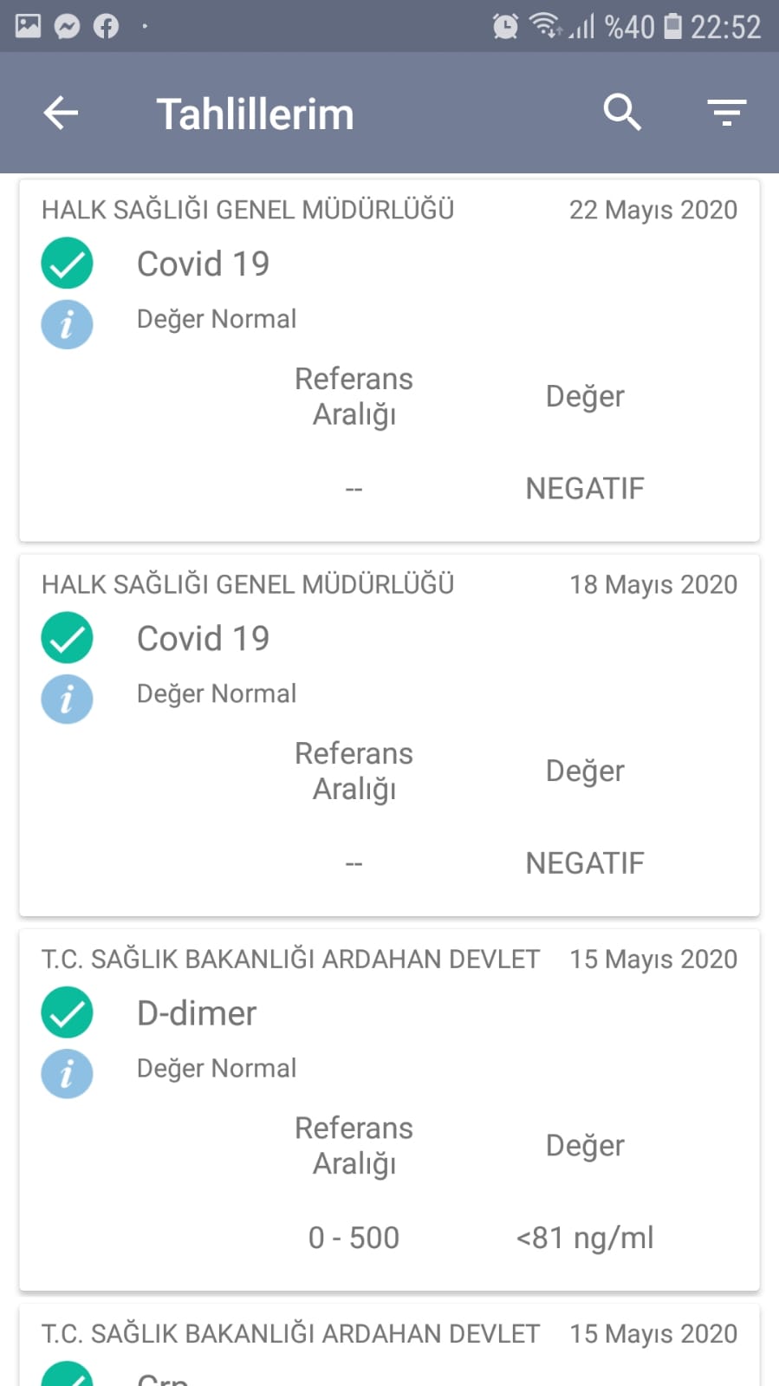The width and height of the screenshot is (779, 1386).
Task: Tap info icon for 22 Mayıs Covid 19
Action: 67,325
